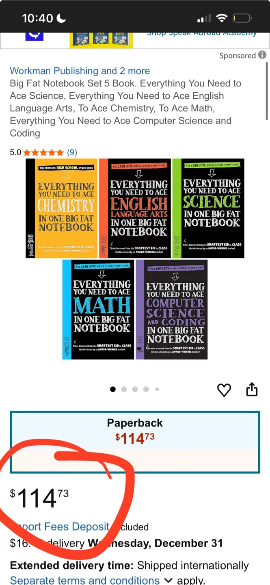Tap the Wi-Fi status icon
Viewport: 270px width, 585px height.
click(x=222, y=18)
